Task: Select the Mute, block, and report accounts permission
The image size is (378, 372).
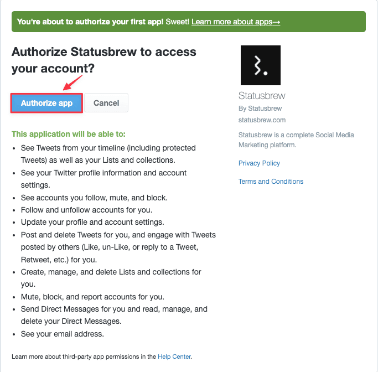Action: pos(92,297)
